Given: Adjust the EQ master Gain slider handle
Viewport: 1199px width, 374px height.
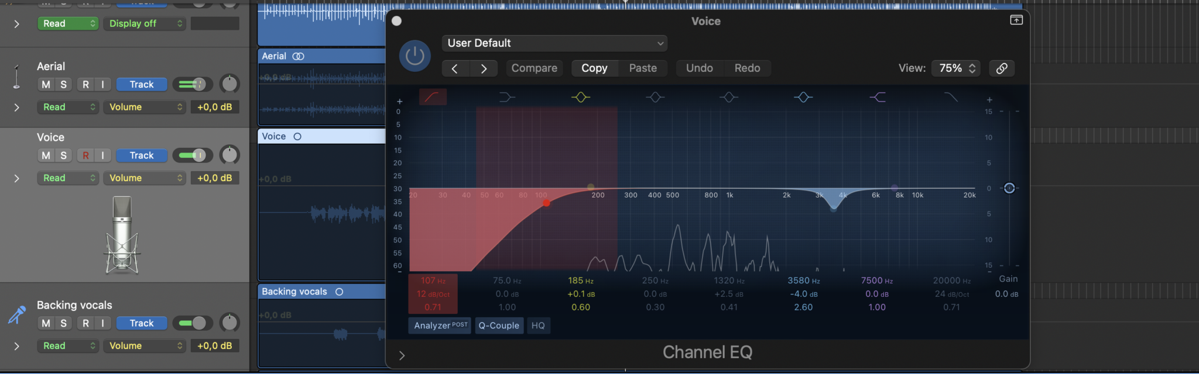Looking at the screenshot, I should click(x=1009, y=188).
